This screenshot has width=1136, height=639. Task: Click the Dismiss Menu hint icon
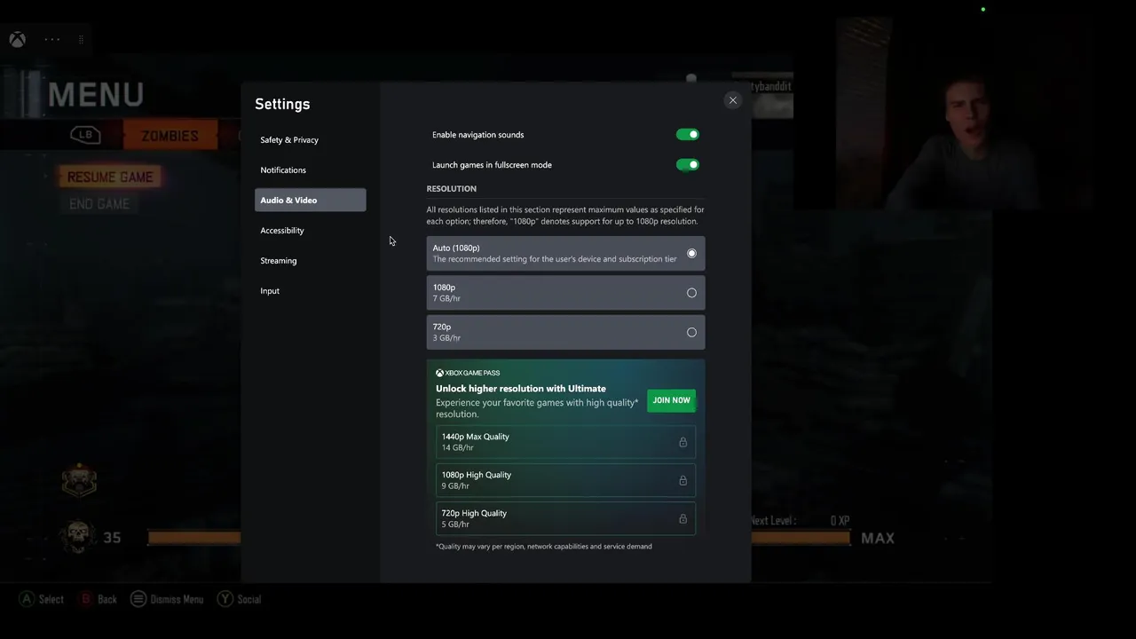point(138,599)
